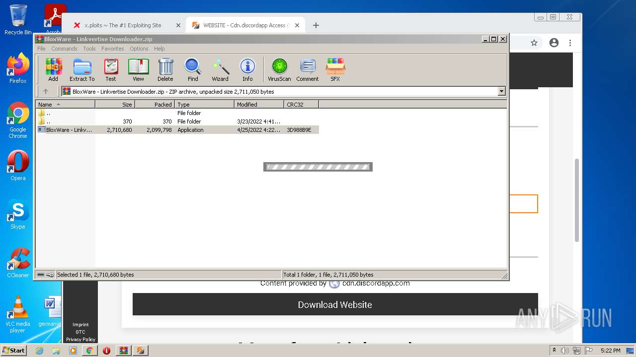Open the Tools menu
The image size is (636, 357).
(89, 49)
